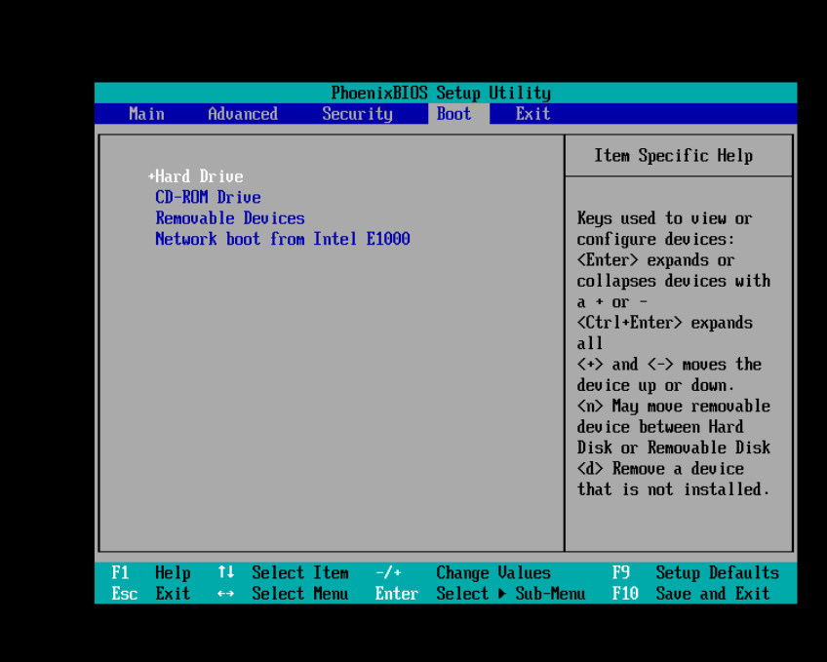This screenshot has height=662, width=827.
Task: Click the Change Values footer label
Action: [x=493, y=573]
